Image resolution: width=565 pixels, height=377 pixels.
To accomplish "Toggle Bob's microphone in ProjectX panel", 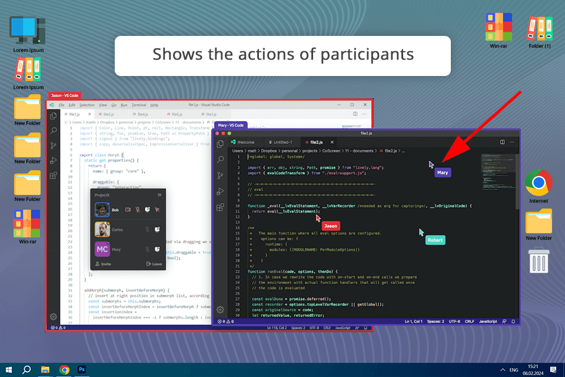I will click(138, 210).
